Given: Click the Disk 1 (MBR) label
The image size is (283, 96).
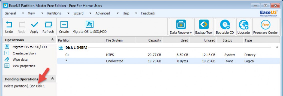Looking at the screenshot, I should pos(76,48).
